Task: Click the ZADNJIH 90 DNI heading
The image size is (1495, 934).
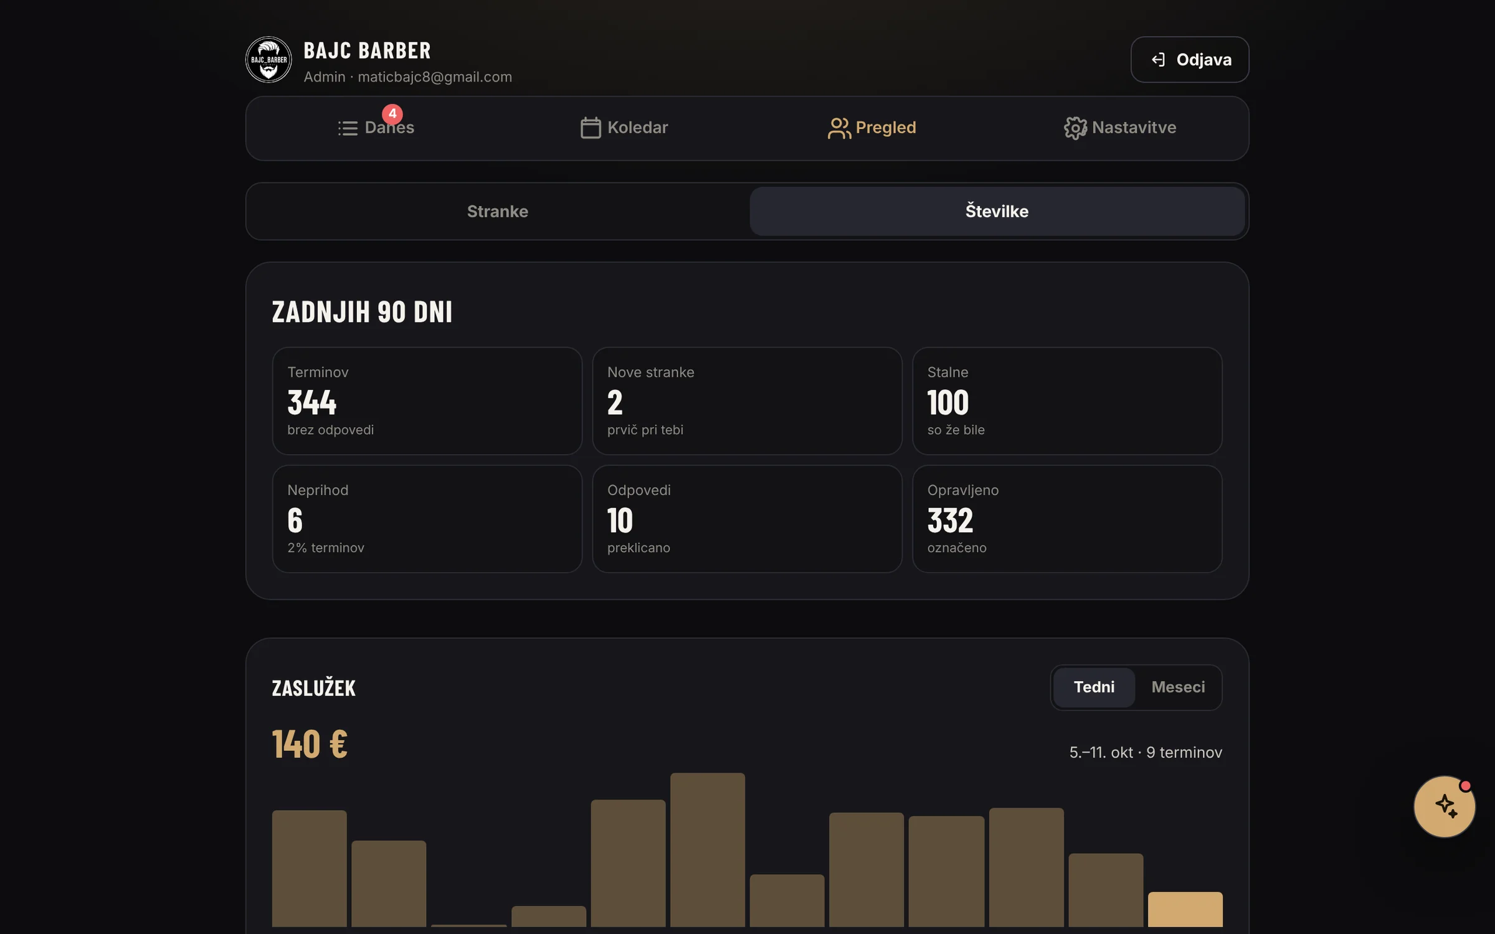Action: pos(362,312)
